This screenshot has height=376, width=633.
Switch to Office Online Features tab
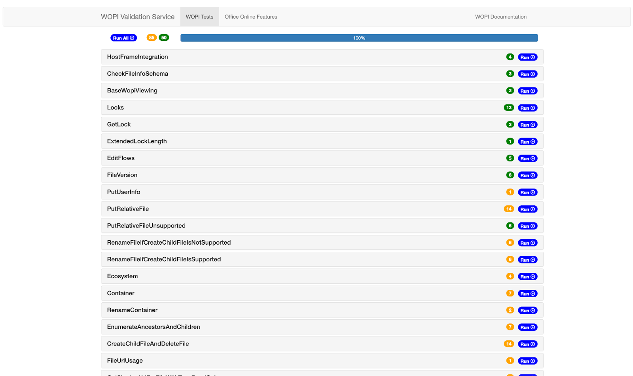(251, 17)
